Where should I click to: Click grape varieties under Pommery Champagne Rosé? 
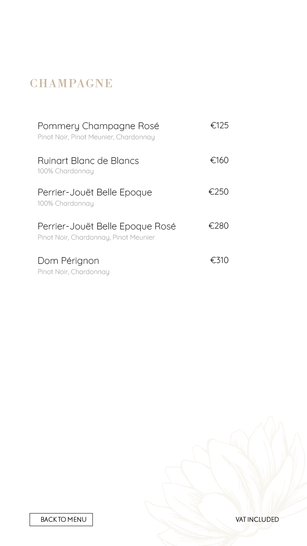pyautogui.click(x=96, y=137)
